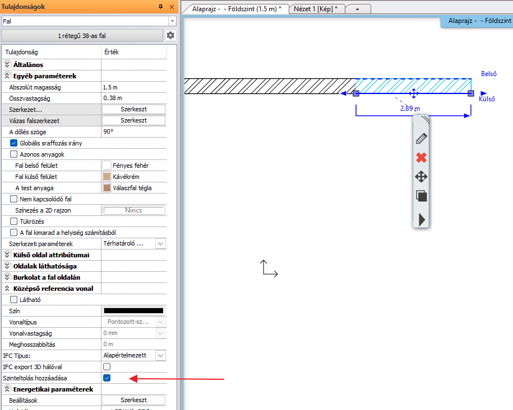513x410 pixels.
Task: Toggle Látható checkbox for reference line
Action: [14, 299]
